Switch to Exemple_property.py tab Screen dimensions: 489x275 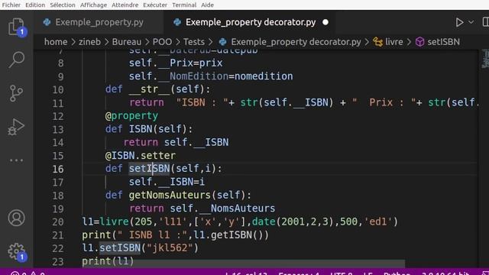pyautogui.click(x=99, y=22)
